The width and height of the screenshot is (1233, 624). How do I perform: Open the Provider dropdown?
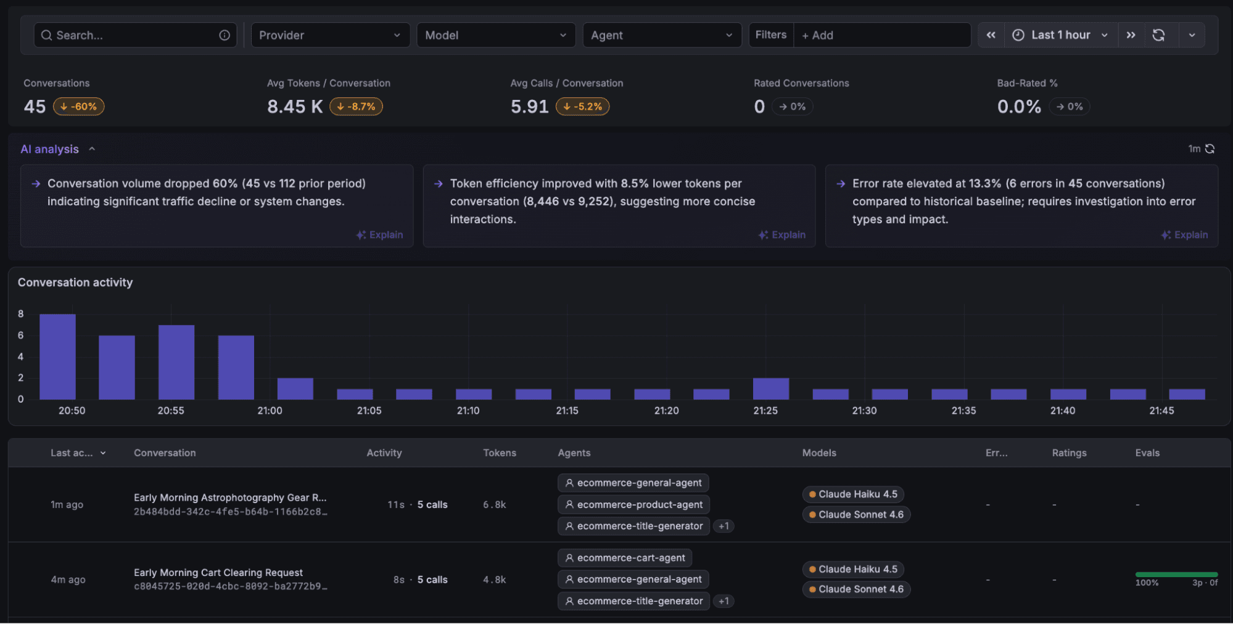330,35
